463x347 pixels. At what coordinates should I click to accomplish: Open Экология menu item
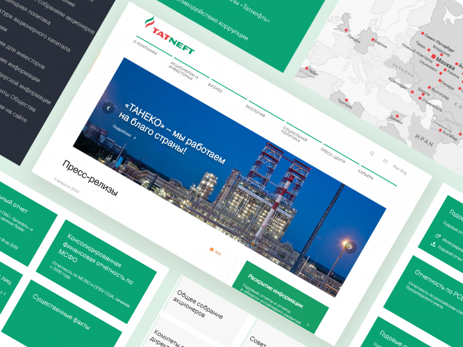coord(255,111)
